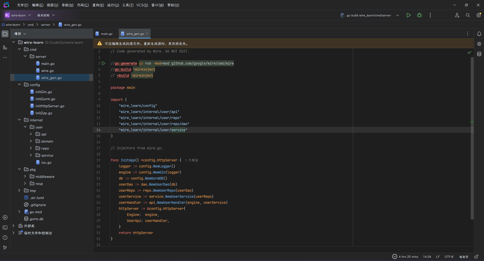Open editor tabs options menu
The height and width of the screenshot is (261, 484).
point(468,34)
